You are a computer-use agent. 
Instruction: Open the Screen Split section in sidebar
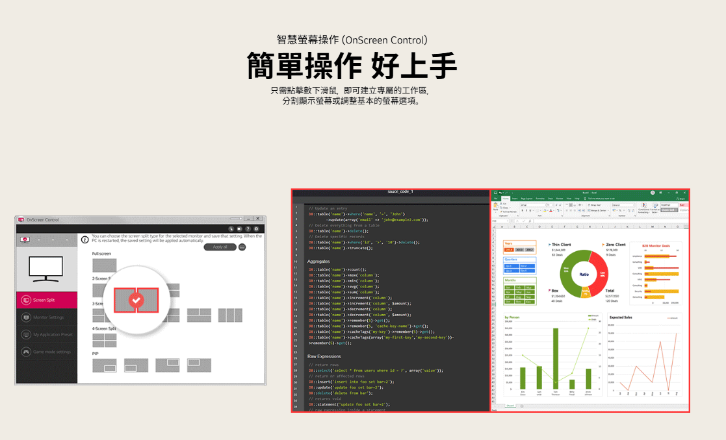point(44,300)
